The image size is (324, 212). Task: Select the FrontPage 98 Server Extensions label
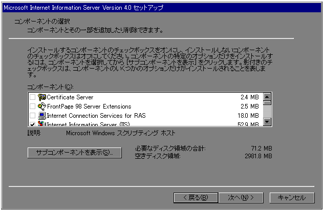coord(89,107)
